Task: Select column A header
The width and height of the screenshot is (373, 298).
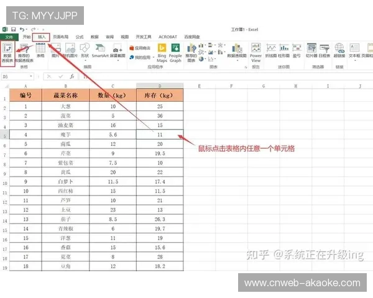Action: pyautogui.click(x=25, y=86)
